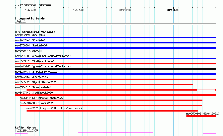Viewport: 223px width, 136px height.
Task: Click the DGV Structural Variants track title
Action: (35, 32)
